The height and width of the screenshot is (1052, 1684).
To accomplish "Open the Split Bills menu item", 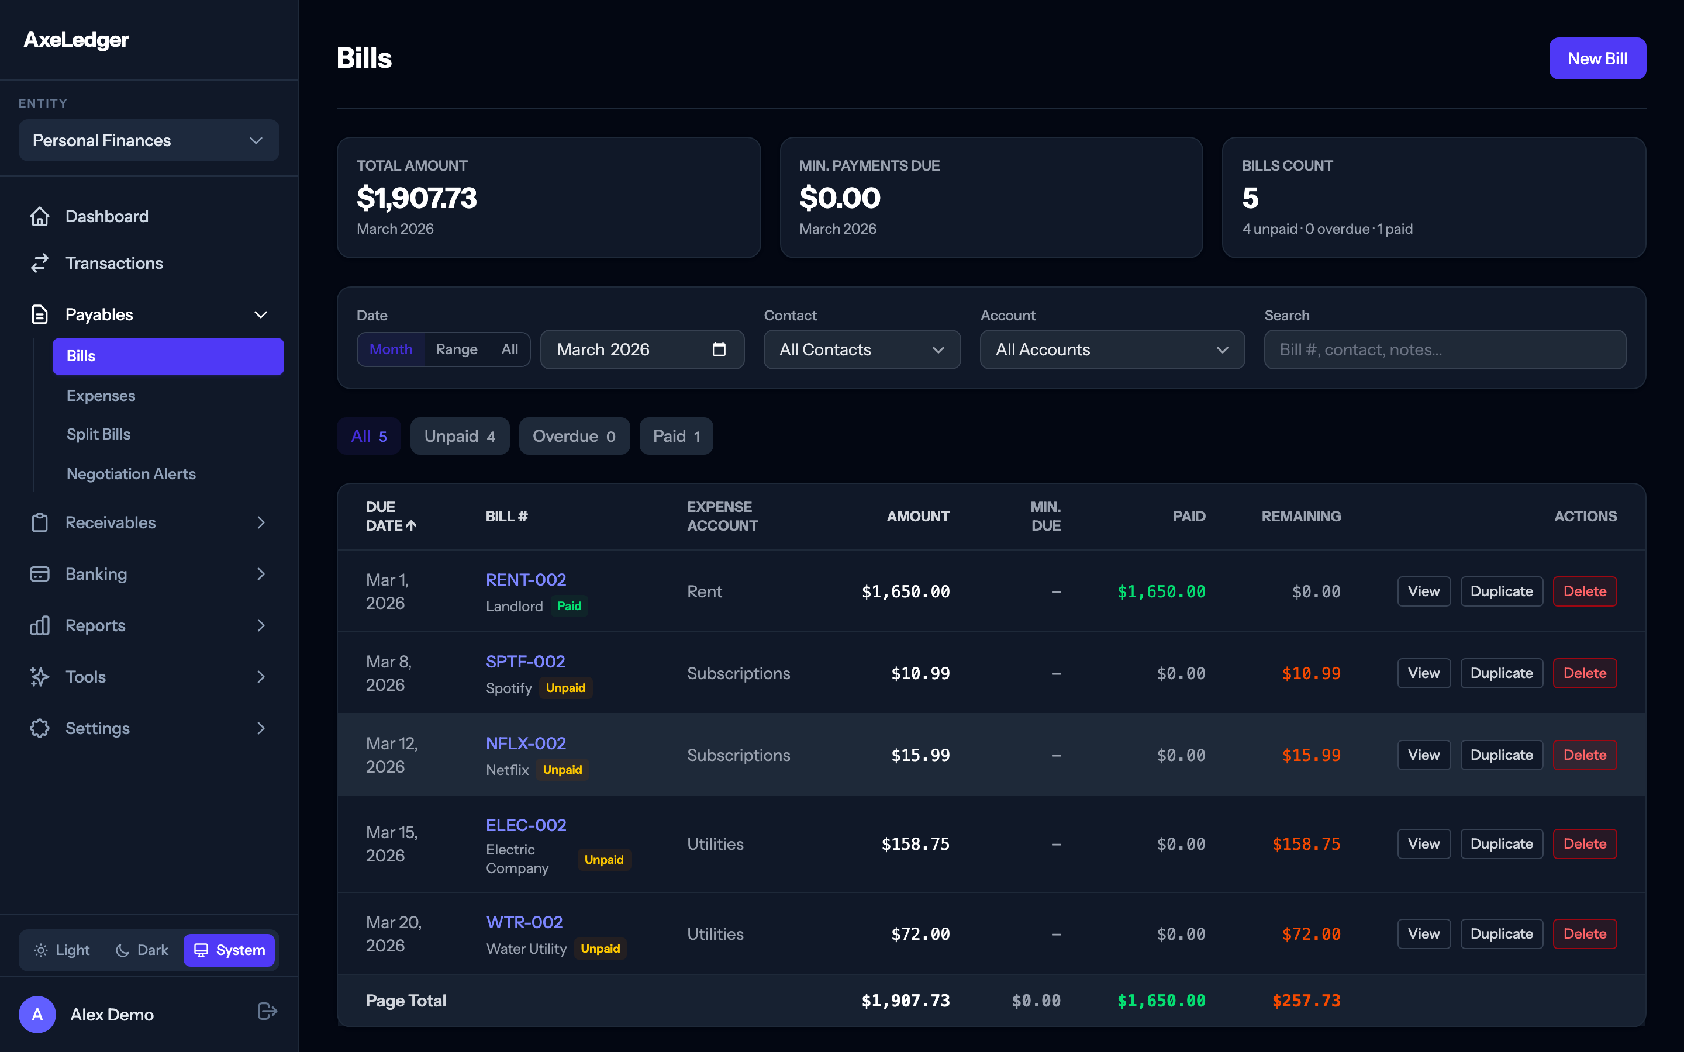I will tap(98, 434).
